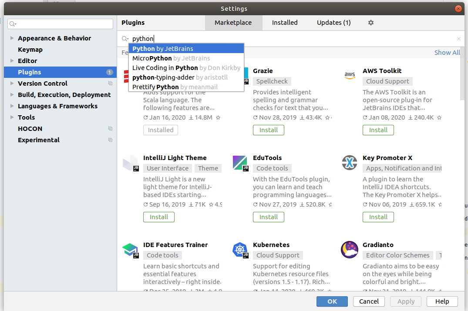The height and width of the screenshot is (311, 468).
Task: Open the HOCON settings page
Action: click(30, 129)
